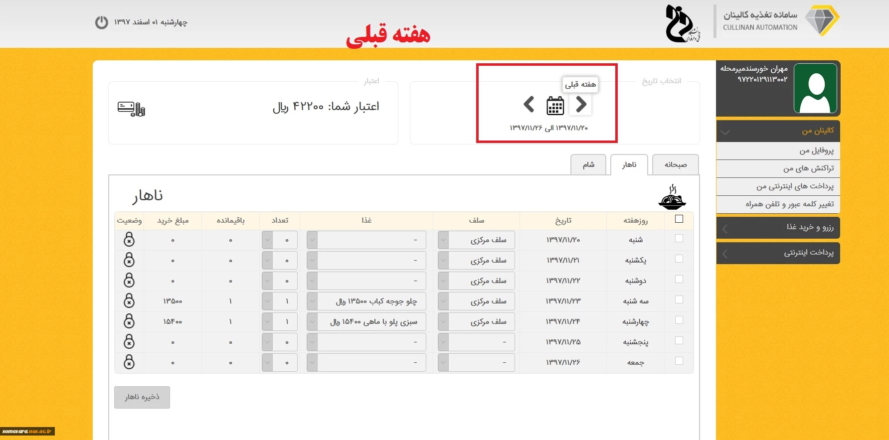The image size is (889, 440).
Task: Click purchase amount ۱۵۴۰۰ in چهارشنبه row
Action: point(173,322)
